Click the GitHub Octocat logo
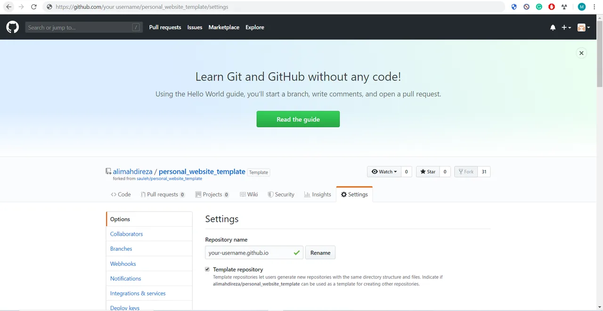The height and width of the screenshot is (311, 603). 13,27
